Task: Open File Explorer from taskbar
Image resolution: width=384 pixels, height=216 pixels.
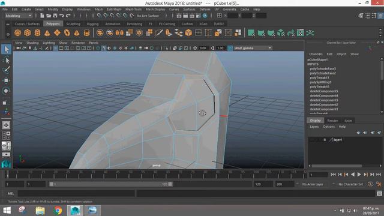Action: [x=40, y=211]
